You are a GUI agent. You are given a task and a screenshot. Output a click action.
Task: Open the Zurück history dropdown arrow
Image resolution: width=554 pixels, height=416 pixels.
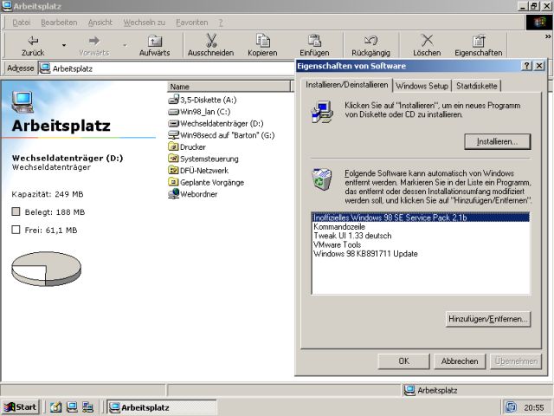click(64, 46)
